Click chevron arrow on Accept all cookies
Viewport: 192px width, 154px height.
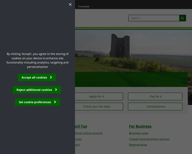pyautogui.click(x=51, y=77)
